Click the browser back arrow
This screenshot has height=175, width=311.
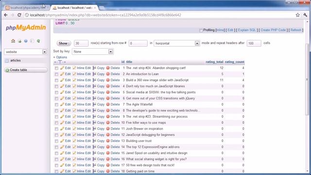tap(6, 15)
